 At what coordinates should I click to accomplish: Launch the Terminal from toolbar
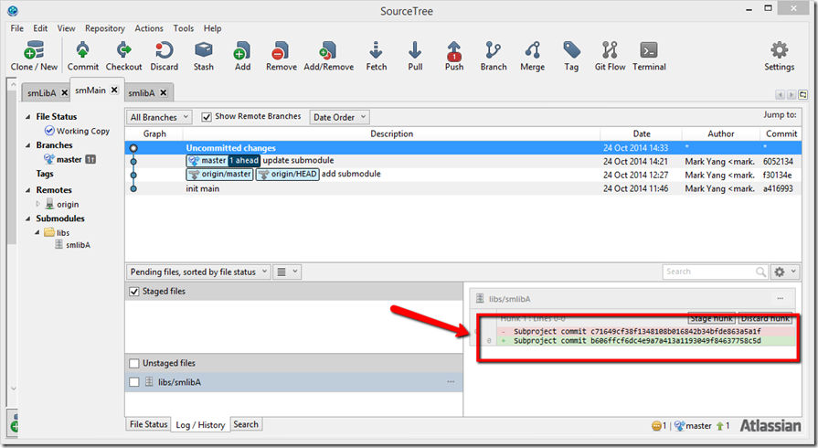pyautogui.click(x=649, y=56)
